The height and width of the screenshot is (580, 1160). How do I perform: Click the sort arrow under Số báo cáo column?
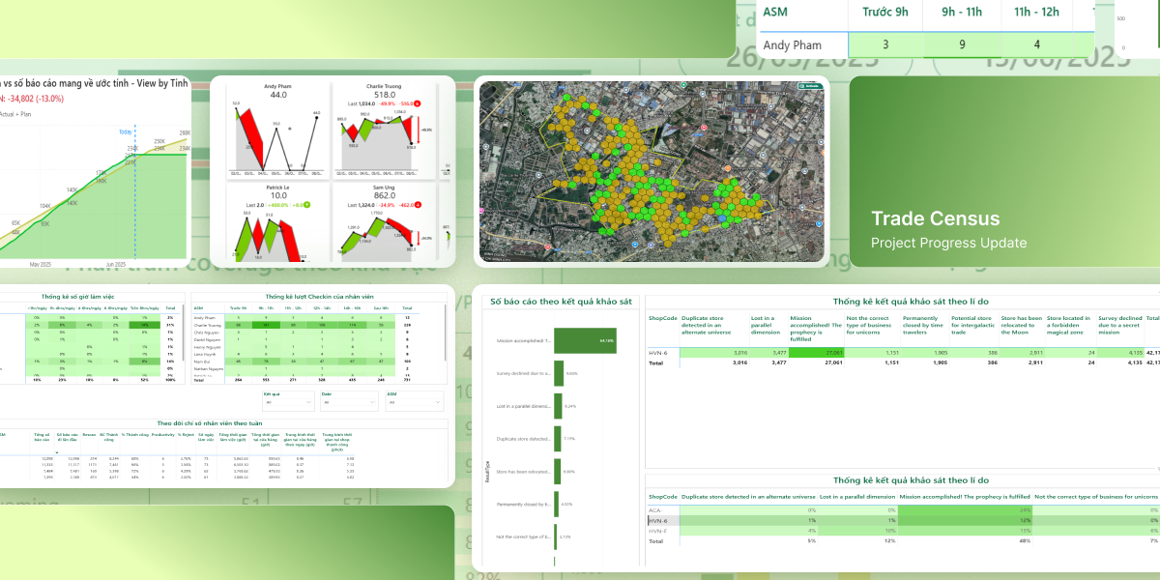57,452
